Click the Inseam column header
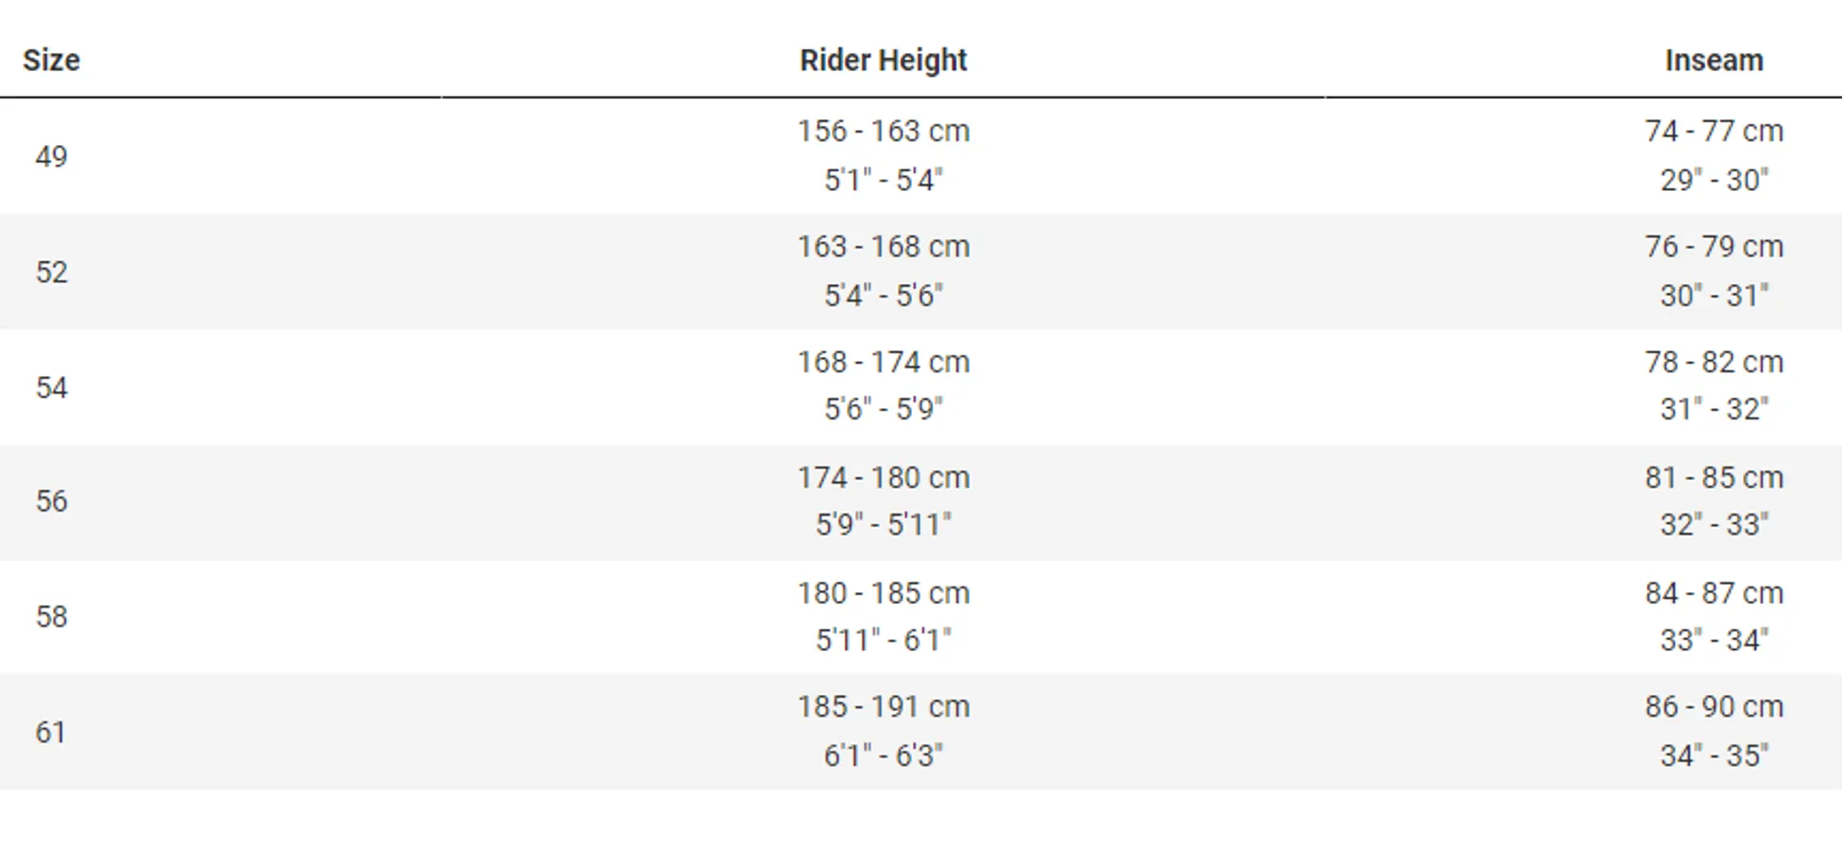Screen dimensions: 1843x841 click(1714, 60)
